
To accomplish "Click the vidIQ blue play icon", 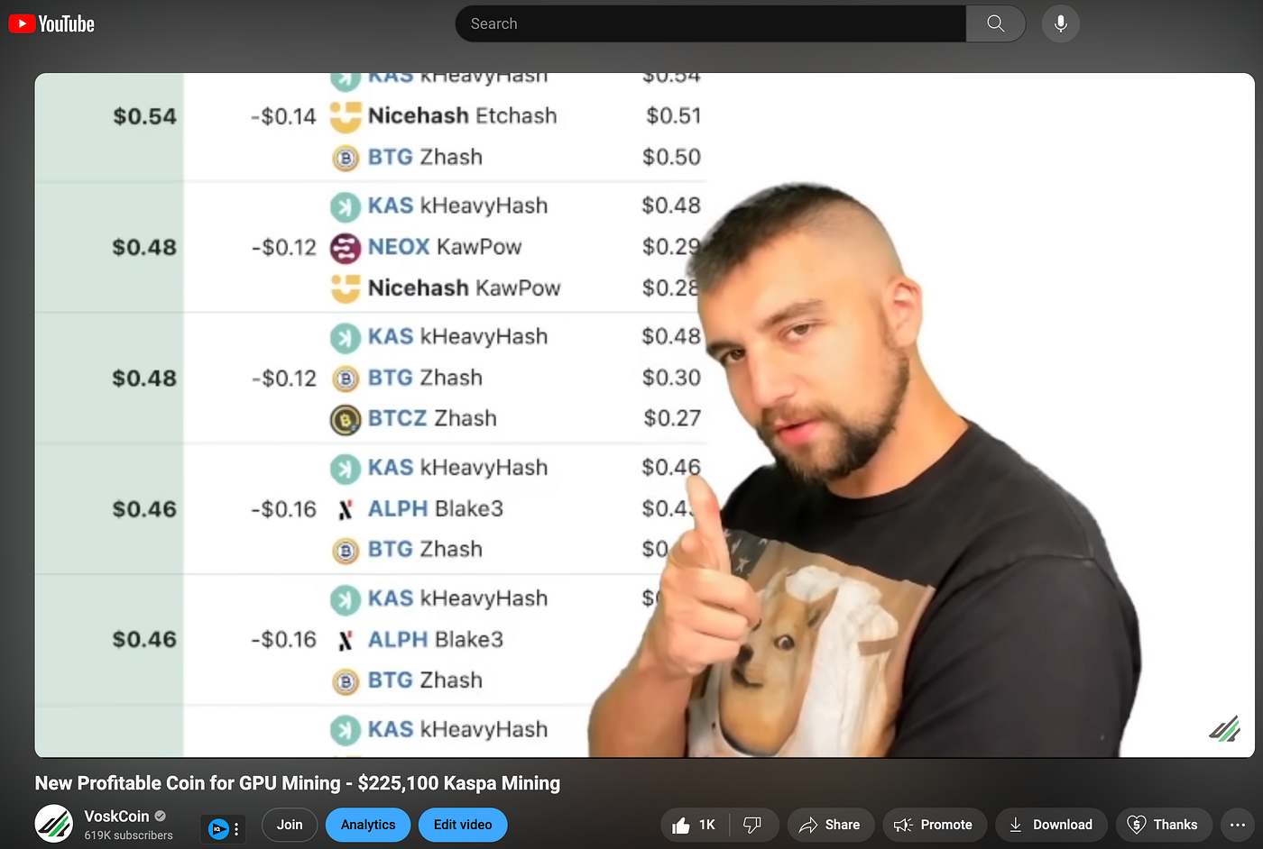I will click(217, 828).
